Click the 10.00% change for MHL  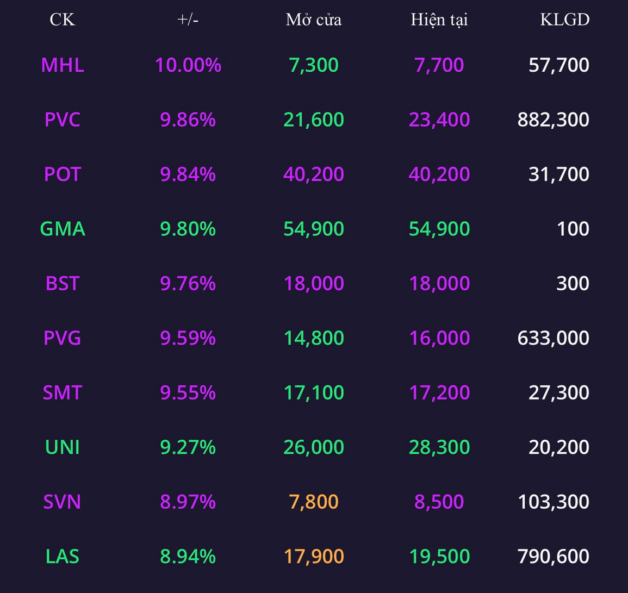coord(188,65)
